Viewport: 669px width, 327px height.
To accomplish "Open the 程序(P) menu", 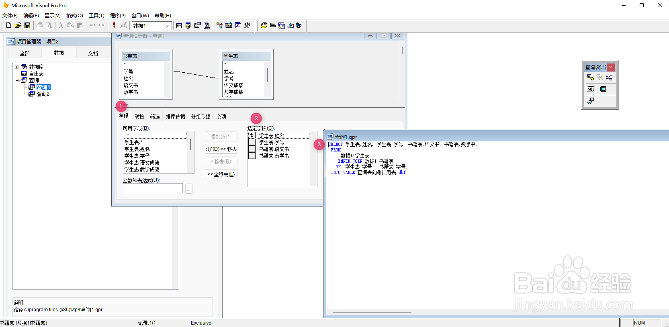I will point(118,16).
